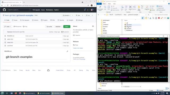This screenshot has width=170, height=95.
Task: Switch to the repository Projects tab
Action: [x=44, y=20]
